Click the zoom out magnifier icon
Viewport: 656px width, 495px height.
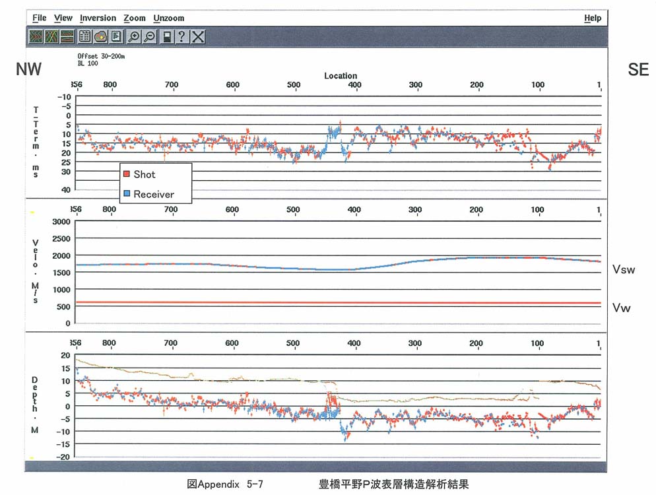click(149, 37)
